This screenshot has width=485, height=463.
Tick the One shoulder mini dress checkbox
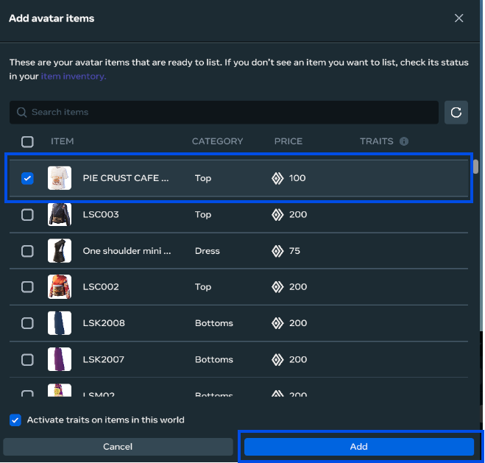coord(27,251)
